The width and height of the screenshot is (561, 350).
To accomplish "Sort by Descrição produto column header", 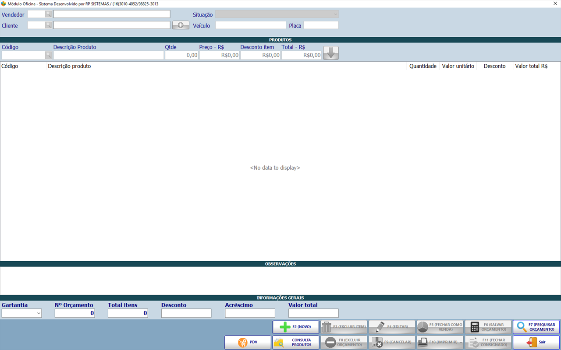I will click(69, 66).
